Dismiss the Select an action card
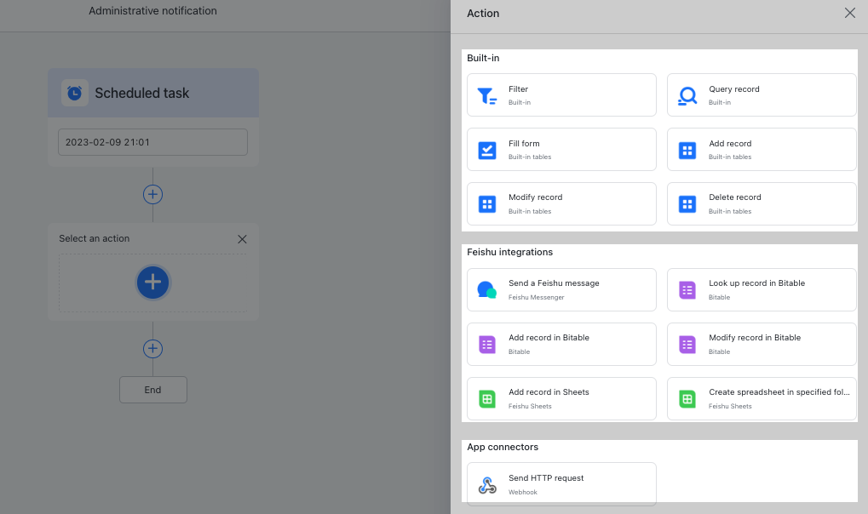 pos(242,239)
